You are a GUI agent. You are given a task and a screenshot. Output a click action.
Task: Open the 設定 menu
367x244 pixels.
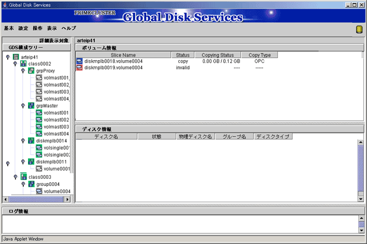[23, 28]
